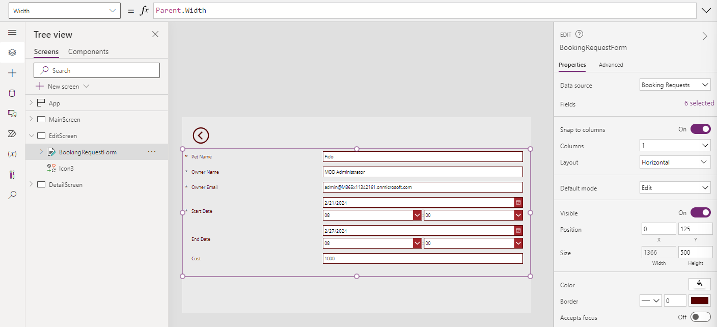Viewport: 717px width, 327px height.
Task: Click the back arrow icon on canvas
Action: (x=201, y=135)
